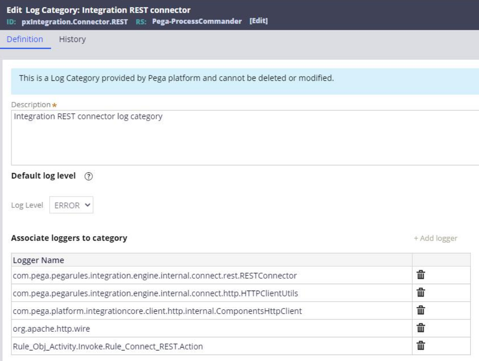Delete the RESTConnector logger row

point(420,275)
